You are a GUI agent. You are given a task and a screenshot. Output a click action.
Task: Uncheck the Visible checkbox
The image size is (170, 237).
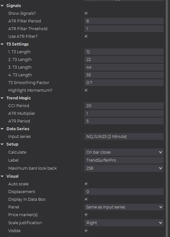[86, 231]
